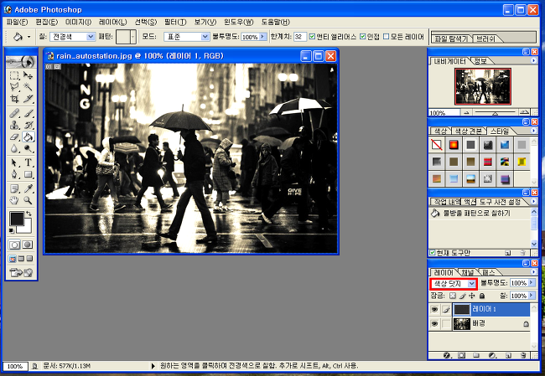Image resolution: width=545 pixels, height=376 pixels.
Task: Toggle lock image pixels brush icon
Action: click(462, 296)
